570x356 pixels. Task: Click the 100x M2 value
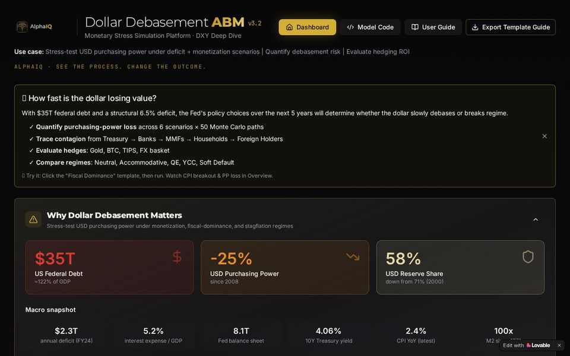[x=503, y=331]
